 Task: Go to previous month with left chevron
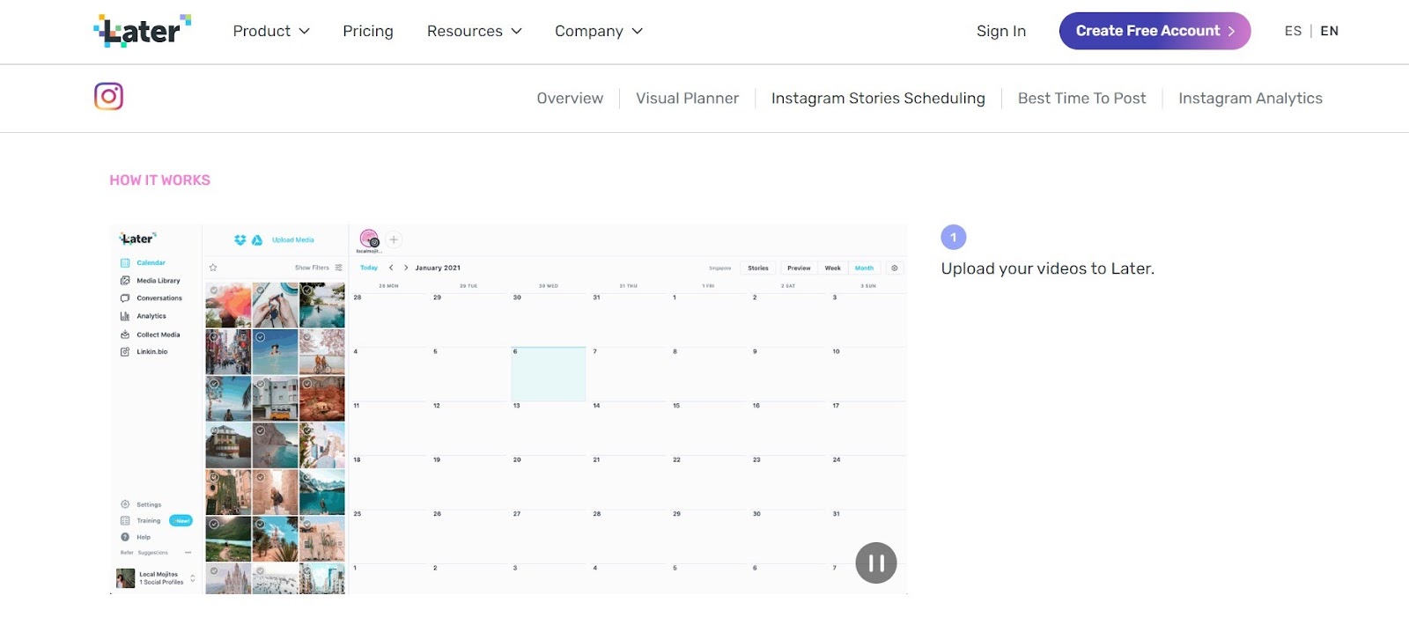click(391, 268)
